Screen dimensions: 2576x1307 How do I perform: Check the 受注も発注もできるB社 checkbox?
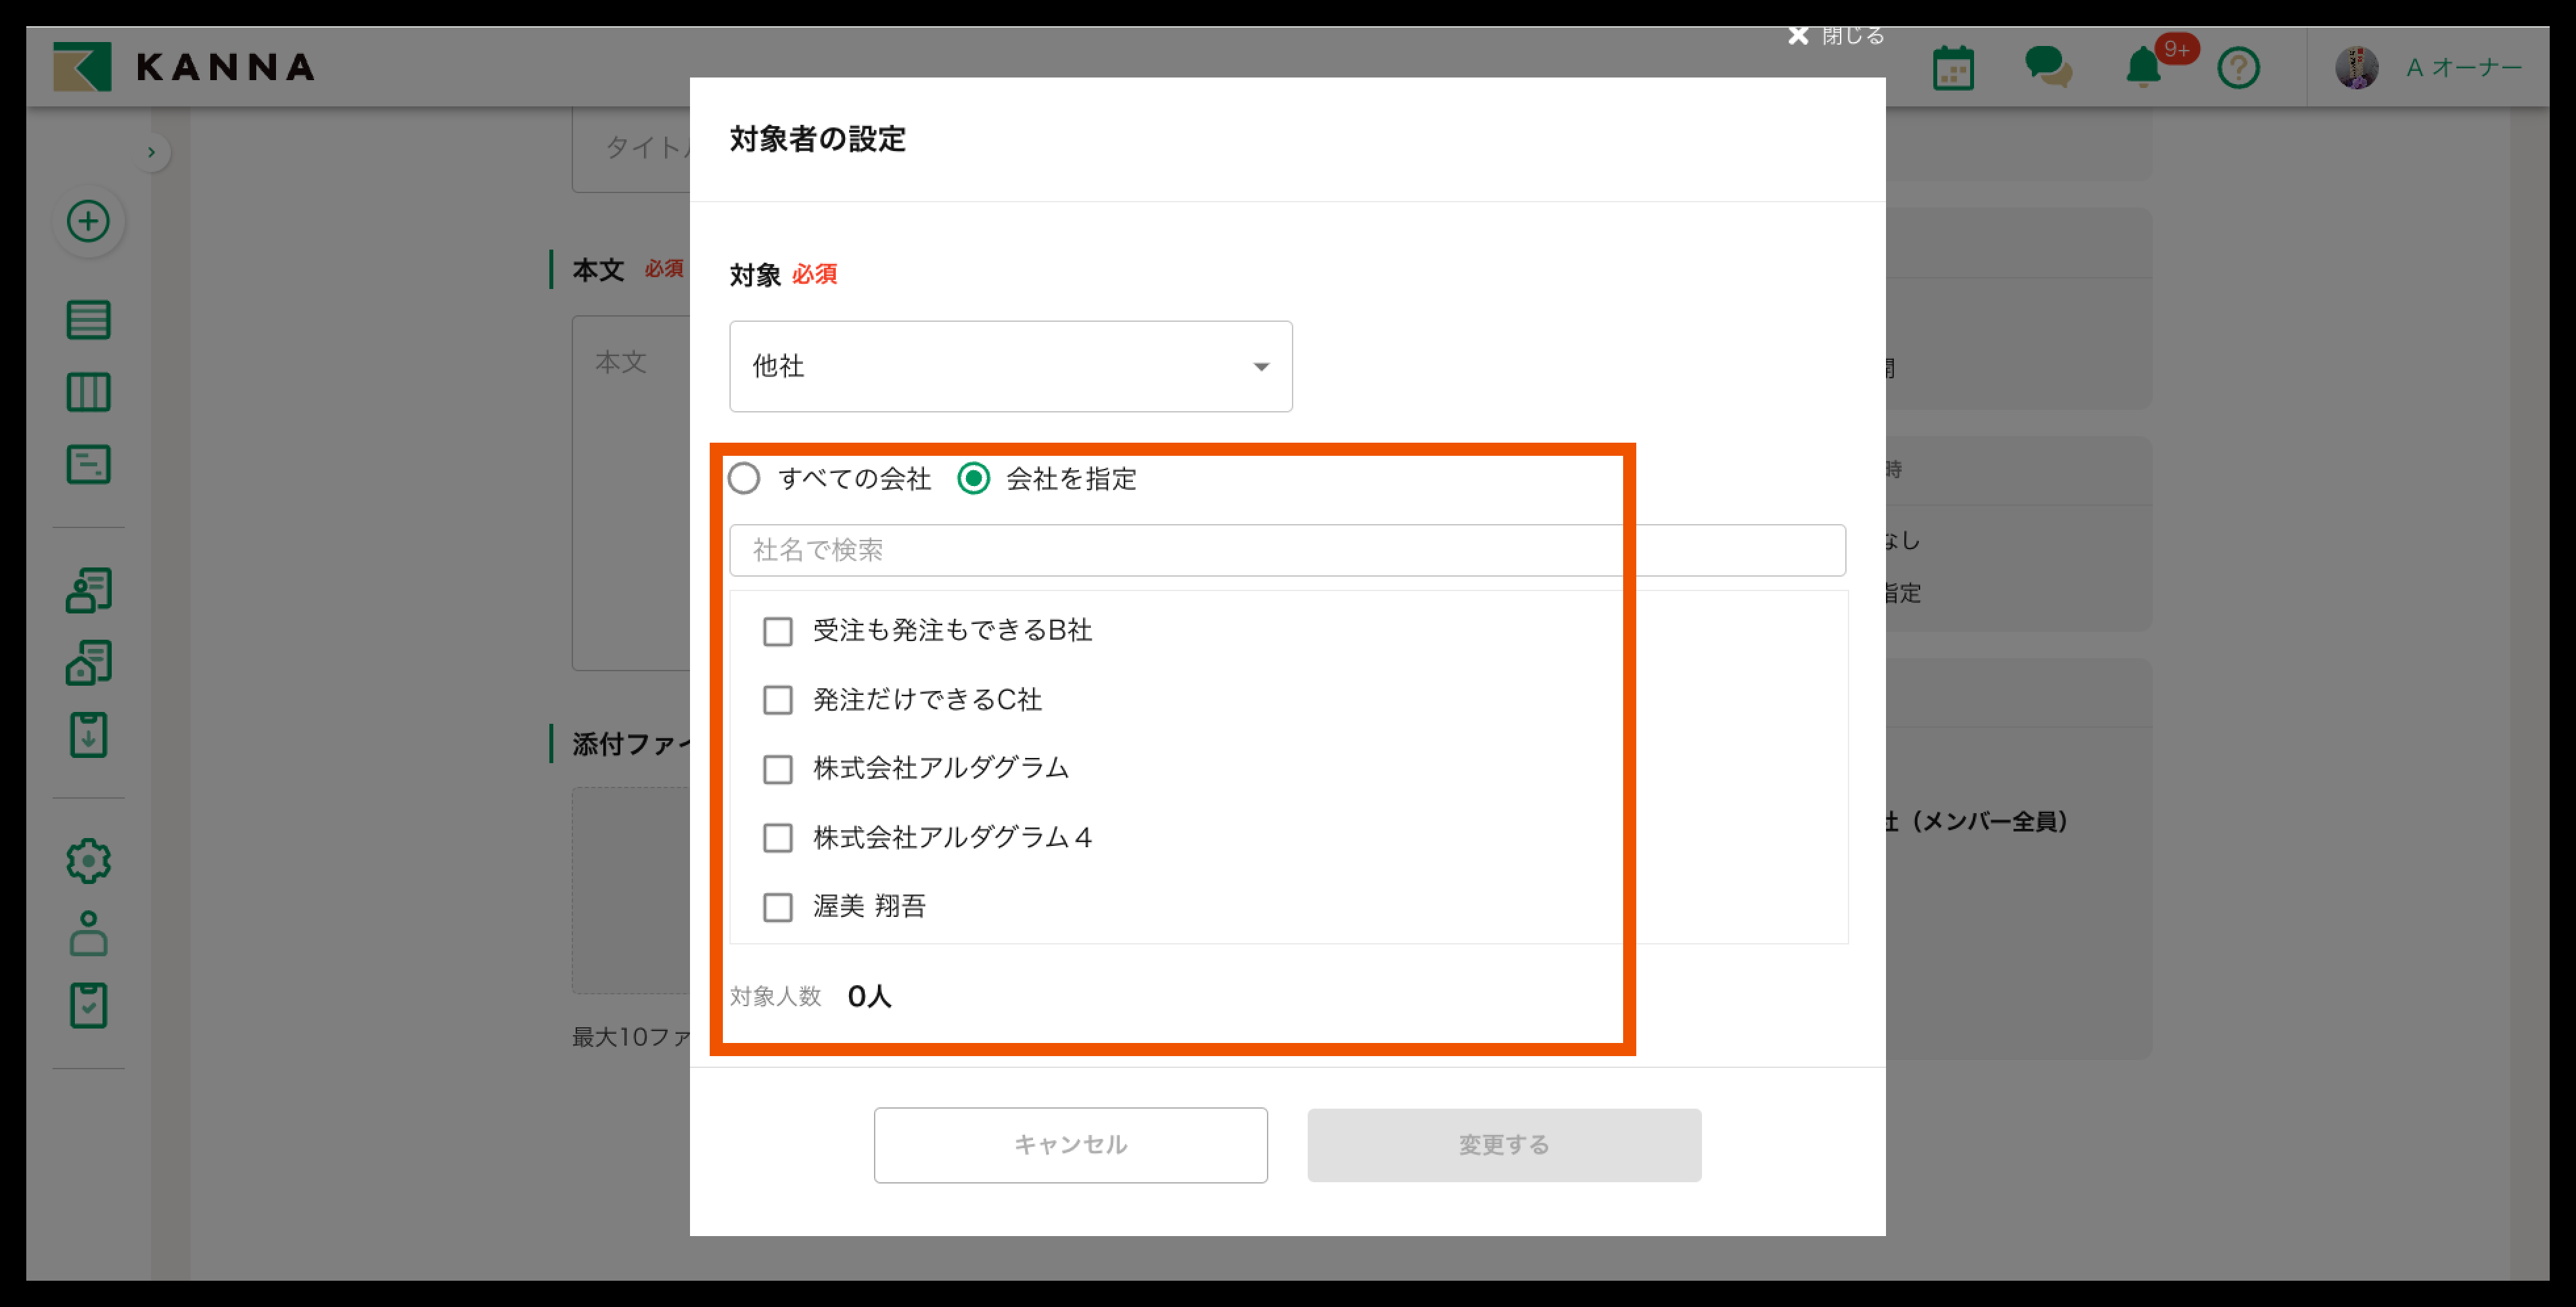click(x=777, y=632)
